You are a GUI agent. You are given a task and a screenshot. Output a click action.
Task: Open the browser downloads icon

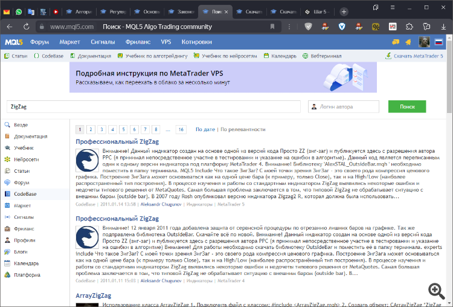click(443, 27)
